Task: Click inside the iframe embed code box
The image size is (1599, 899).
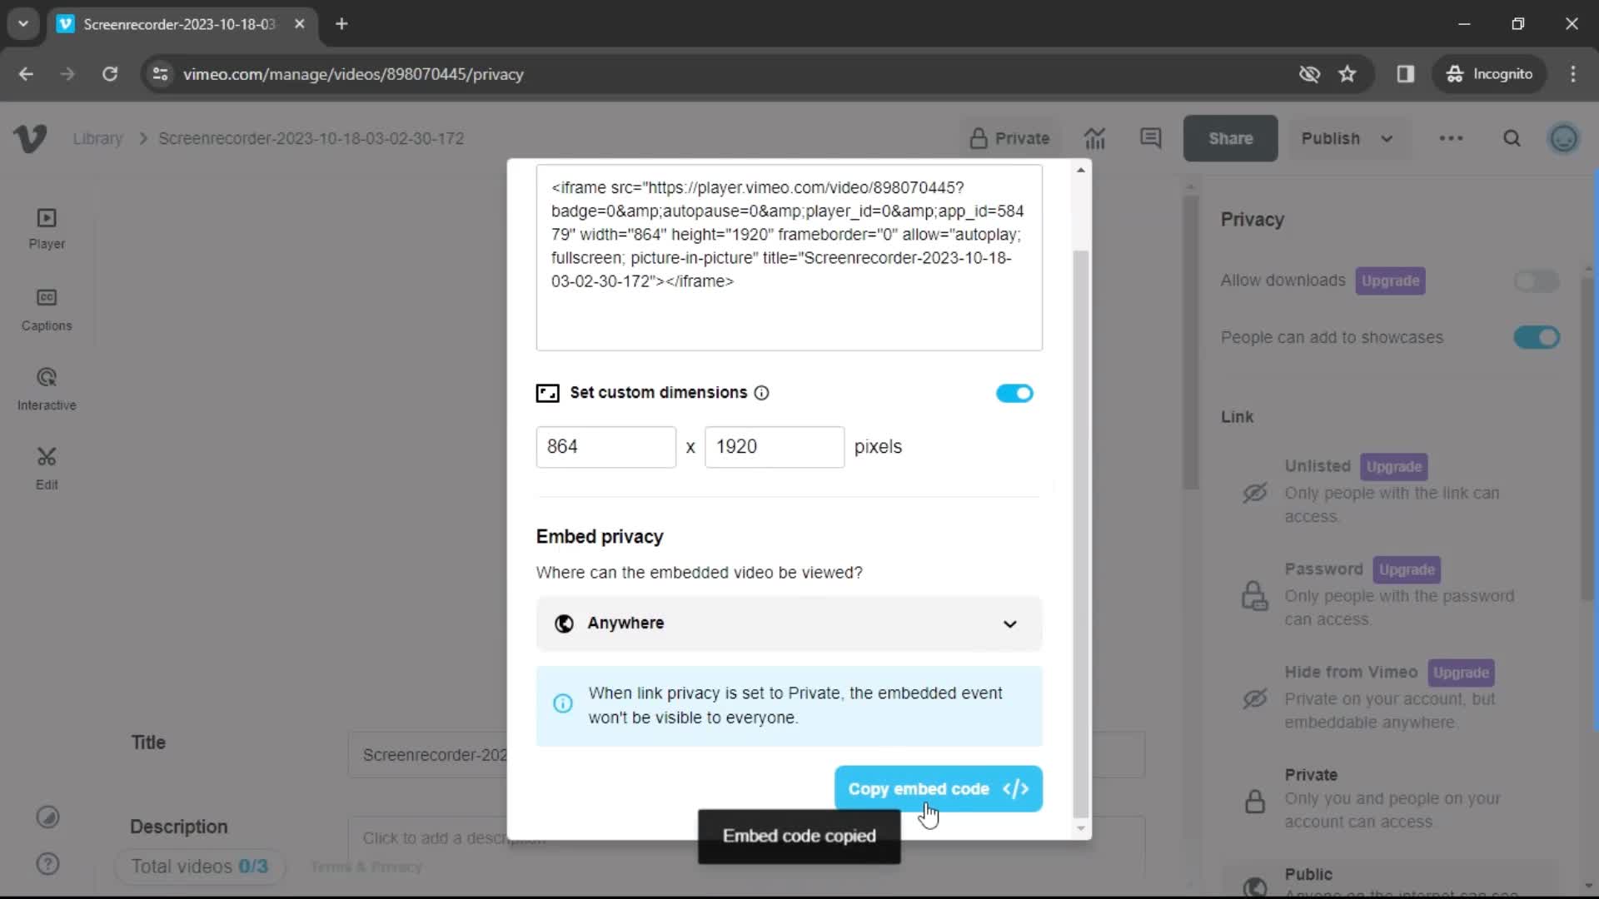Action: tap(789, 257)
